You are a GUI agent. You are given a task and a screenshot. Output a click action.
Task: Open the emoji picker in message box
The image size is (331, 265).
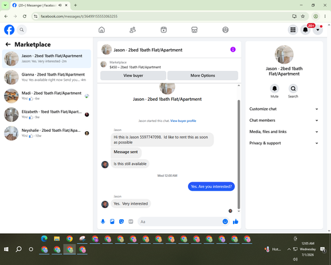225,221
